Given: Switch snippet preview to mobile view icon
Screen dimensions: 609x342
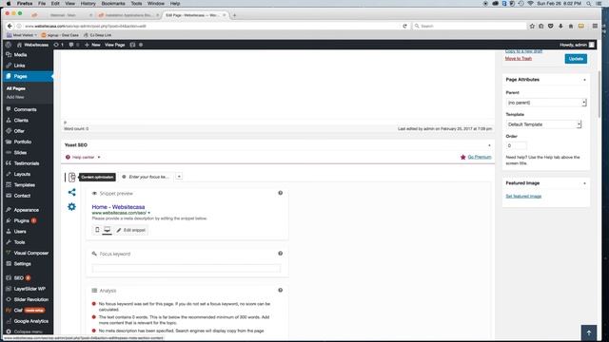Looking at the screenshot, I should pos(97,230).
